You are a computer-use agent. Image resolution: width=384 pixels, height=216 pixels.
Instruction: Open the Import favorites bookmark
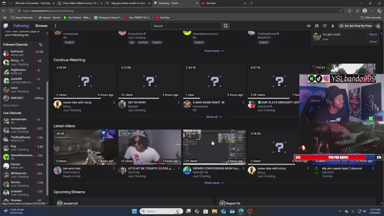pos(22,17)
